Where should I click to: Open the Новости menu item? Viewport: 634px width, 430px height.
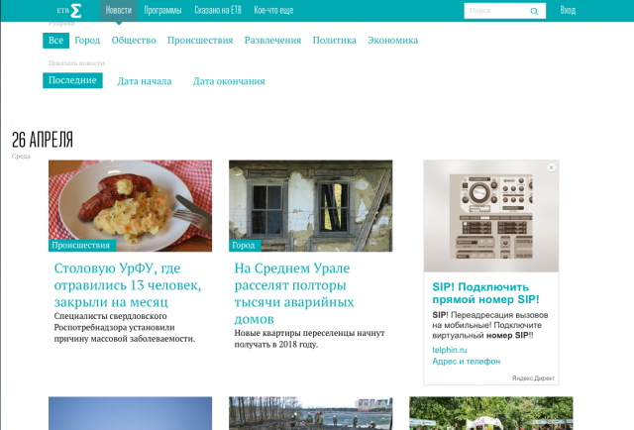click(x=119, y=11)
